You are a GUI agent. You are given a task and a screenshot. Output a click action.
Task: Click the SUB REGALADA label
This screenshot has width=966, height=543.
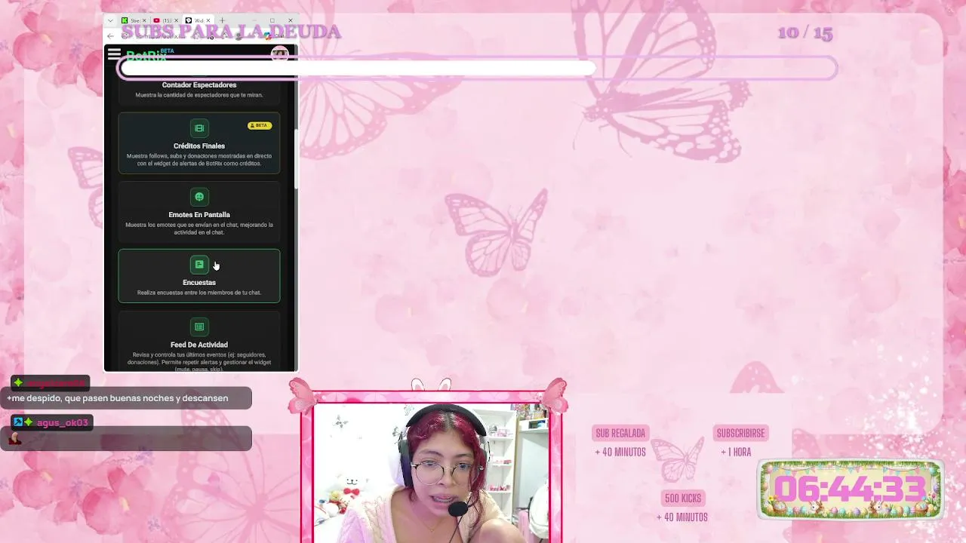point(620,433)
